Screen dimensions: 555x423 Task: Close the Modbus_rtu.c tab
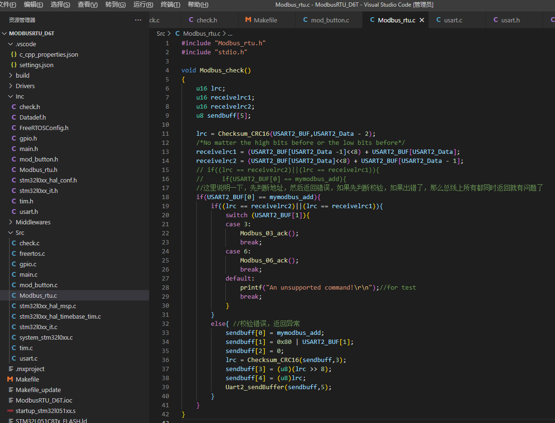[x=422, y=20]
